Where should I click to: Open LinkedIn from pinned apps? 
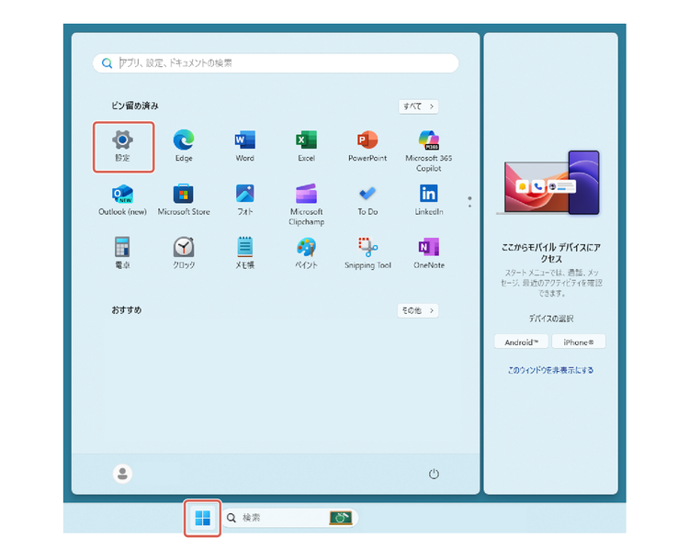coord(429,200)
